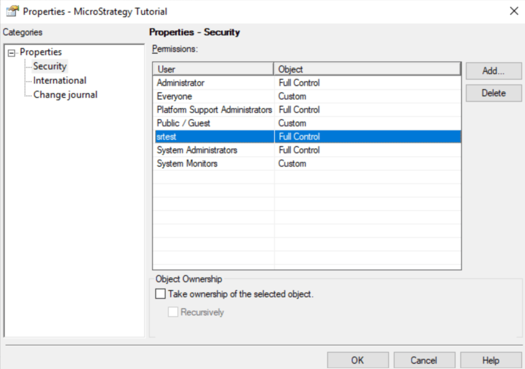Image resolution: width=525 pixels, height=369 pixels.
Task: Click the Delete button
Action: pyautogui.click(x=493, y=93)
